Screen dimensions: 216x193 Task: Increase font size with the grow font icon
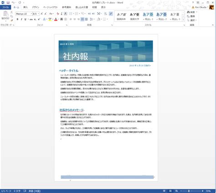tap(42, 14)
